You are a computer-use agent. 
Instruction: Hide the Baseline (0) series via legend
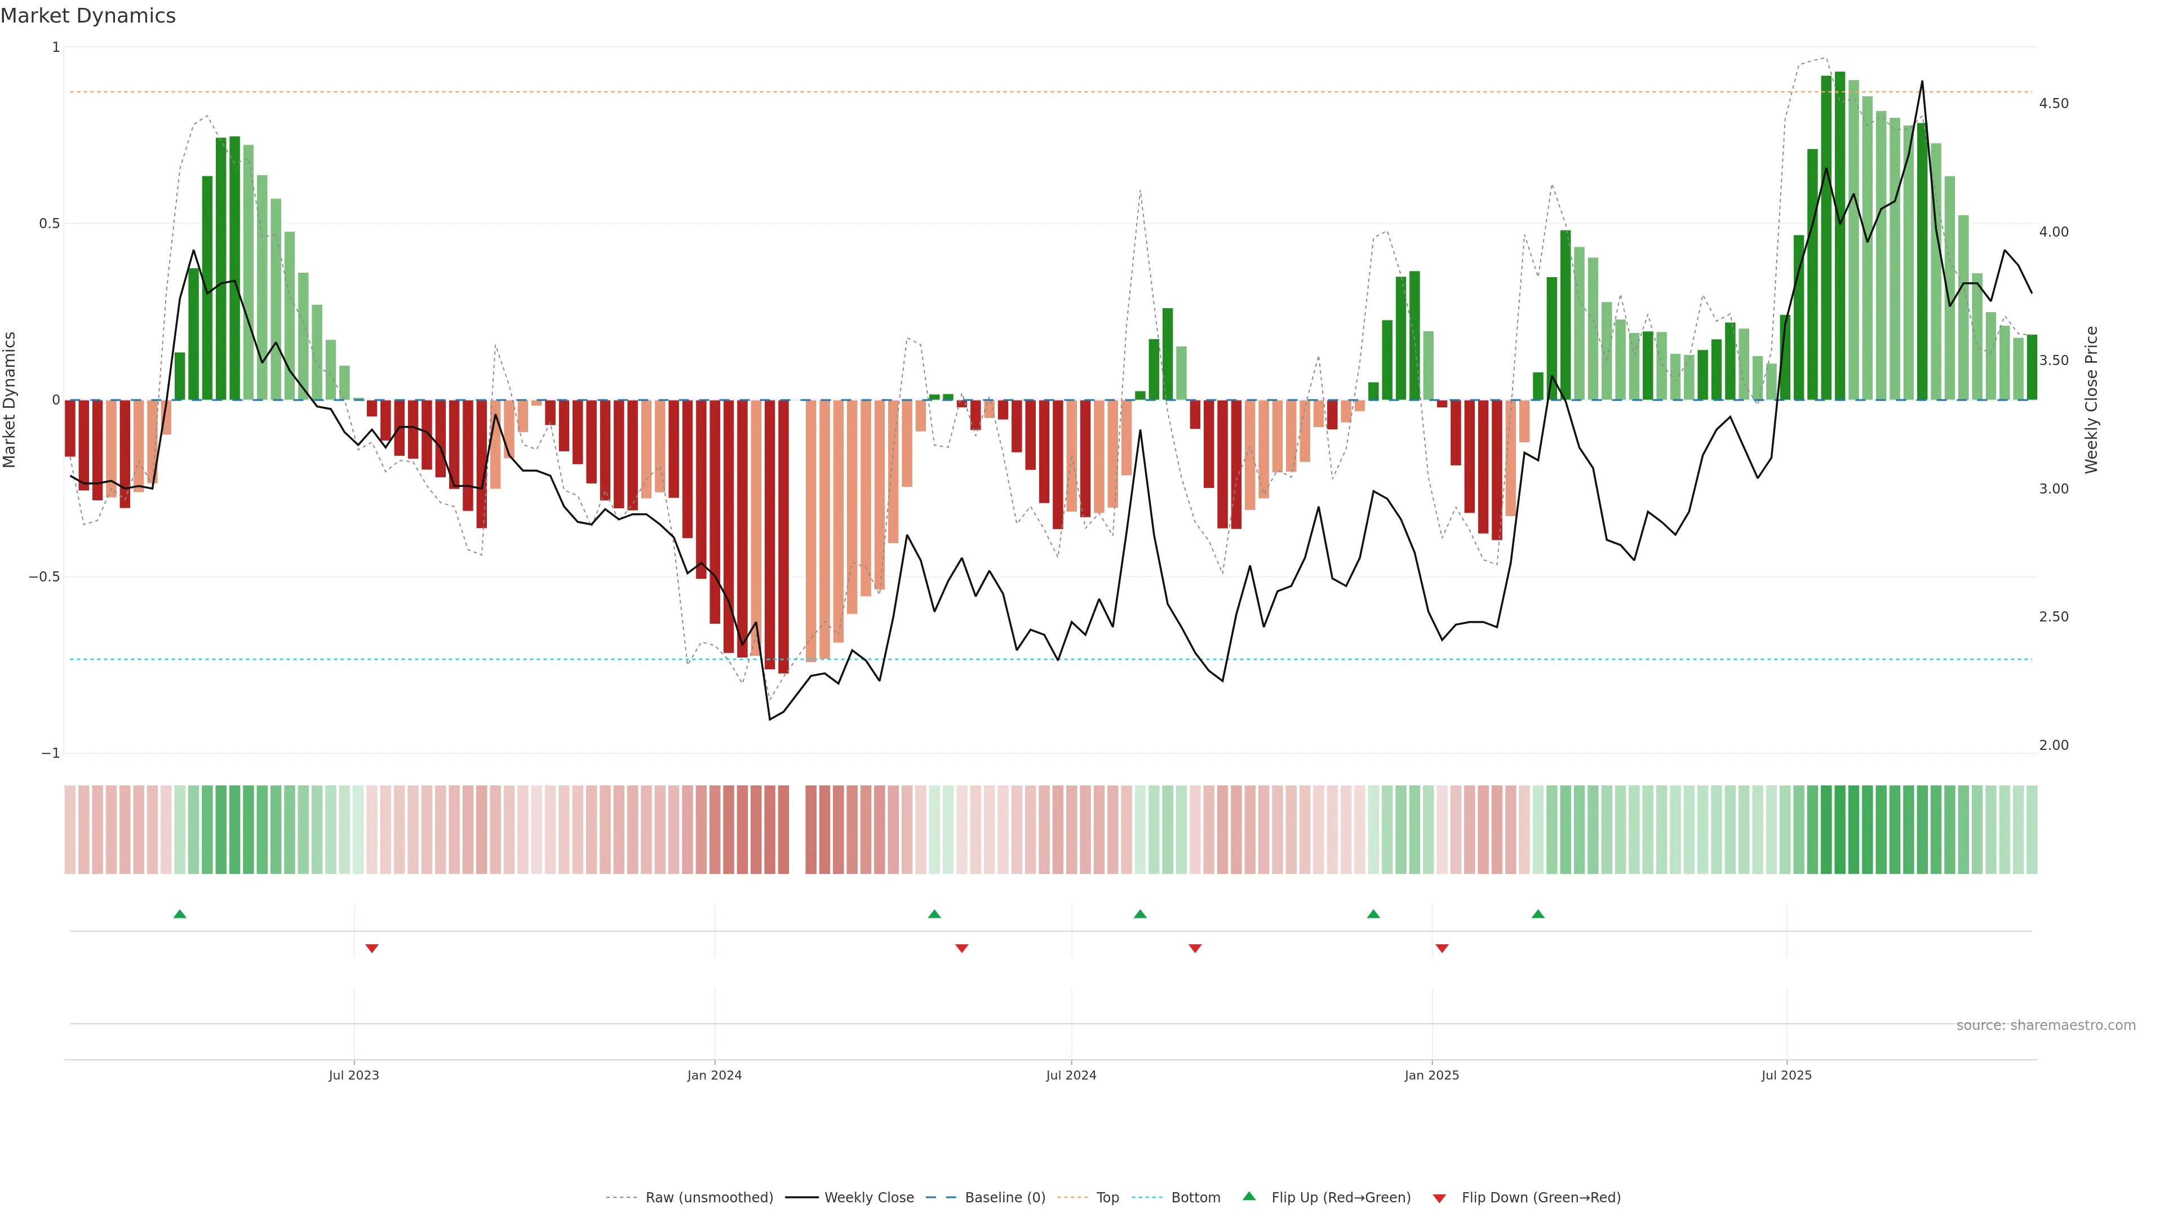click(1005, 1198)
